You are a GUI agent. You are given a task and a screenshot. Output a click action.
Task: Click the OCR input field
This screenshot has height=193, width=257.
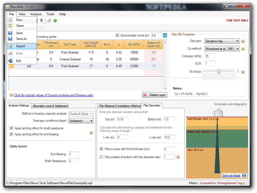tap(210, 63)
